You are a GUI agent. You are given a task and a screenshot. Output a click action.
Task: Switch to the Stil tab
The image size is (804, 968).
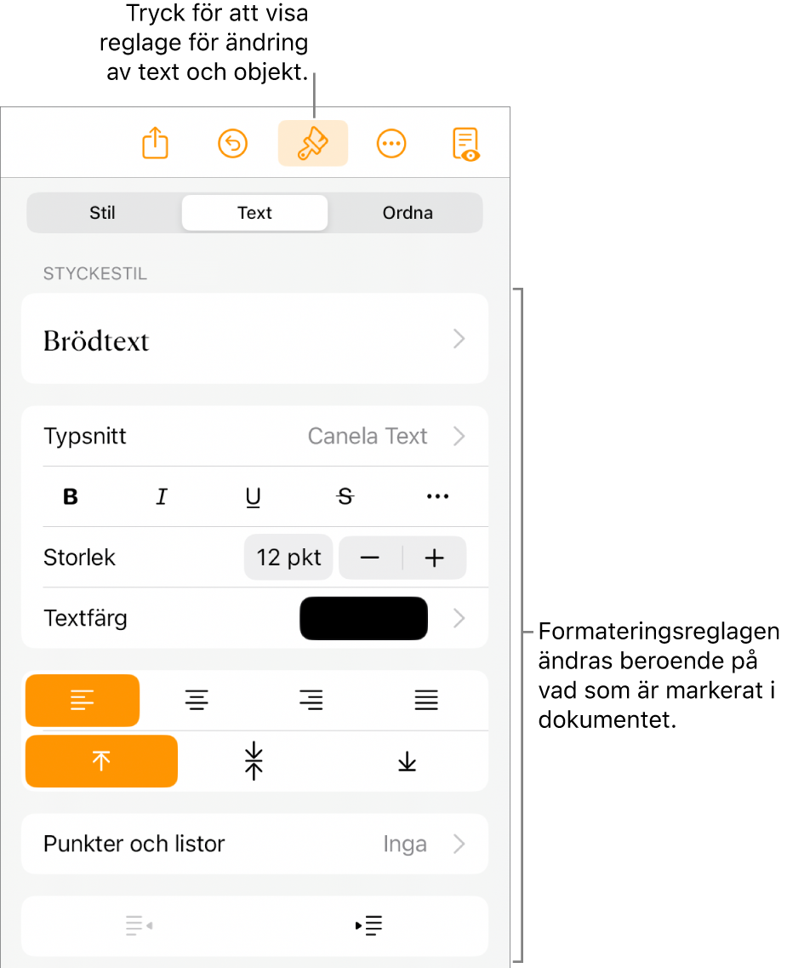tap(102, 213)
